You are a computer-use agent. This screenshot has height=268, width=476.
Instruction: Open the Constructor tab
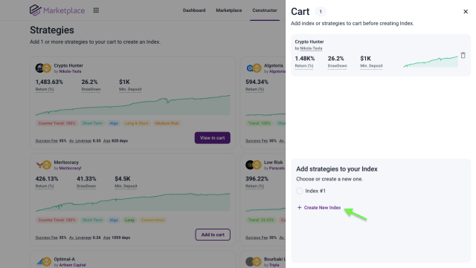(265, 10)
